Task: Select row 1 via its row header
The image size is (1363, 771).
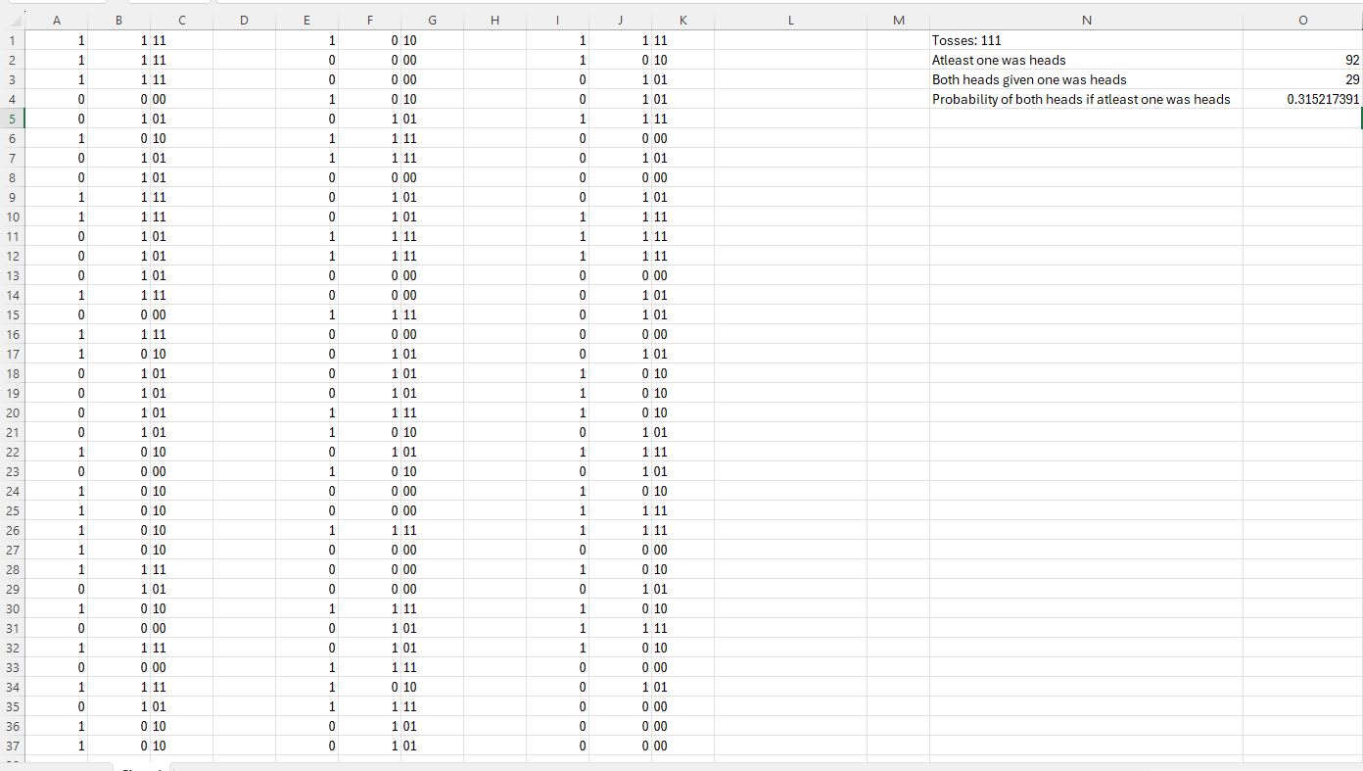Action: (x=12, y=40)
